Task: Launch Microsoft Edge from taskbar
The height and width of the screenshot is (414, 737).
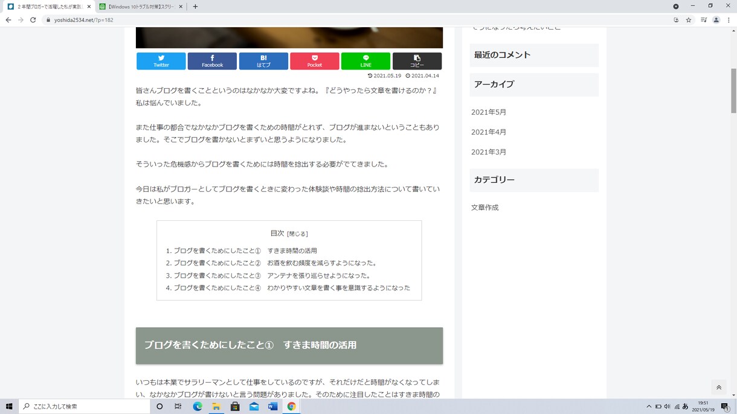Action: point(198,406)
